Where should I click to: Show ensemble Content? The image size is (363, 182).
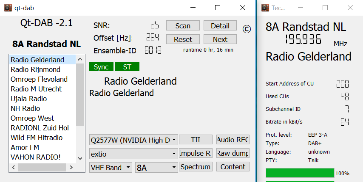[233, 167]
